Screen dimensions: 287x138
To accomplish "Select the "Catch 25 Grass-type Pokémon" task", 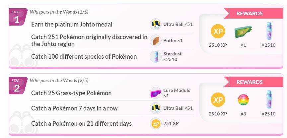I will tap(71, 93).
